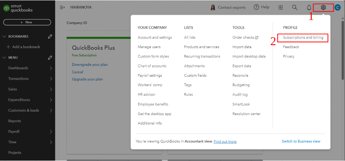Open the notifications bell

click(x=309, y=8)
